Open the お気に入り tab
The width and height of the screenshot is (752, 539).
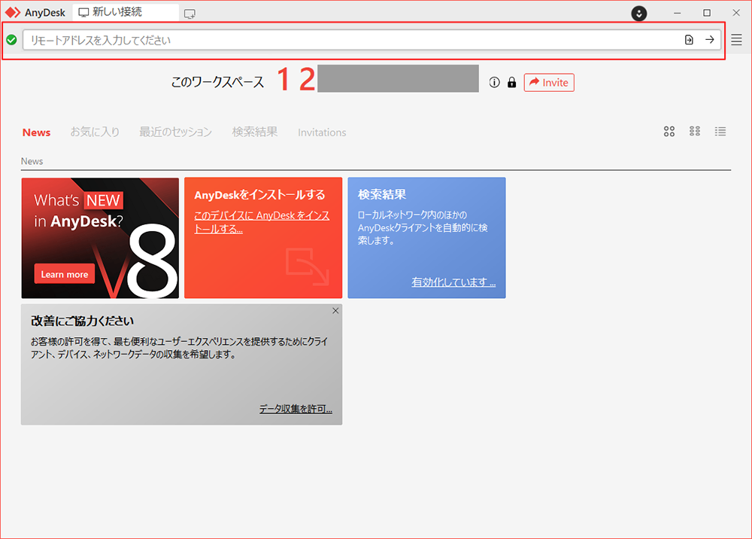pos(95,132)
